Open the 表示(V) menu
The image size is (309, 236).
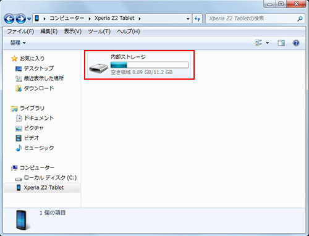[x=73, y=32]
